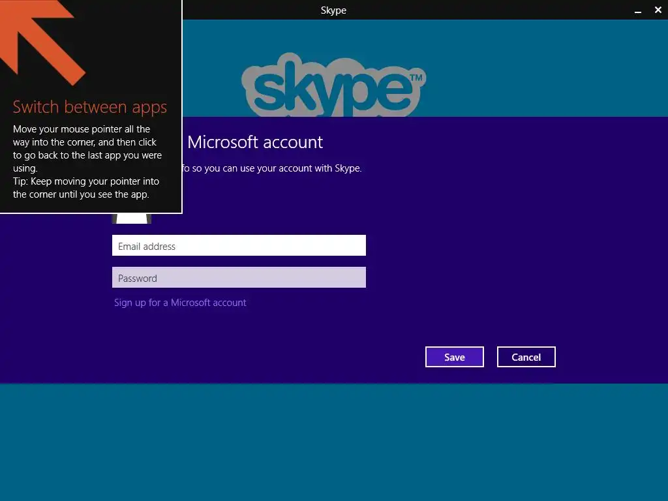Focus the Password field

coord(239,277)
